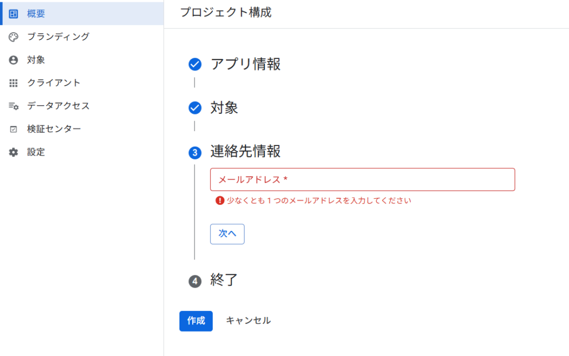Click the 対象 person icon
The width and height of the screenshot is (569, 356).
point(14,60)
